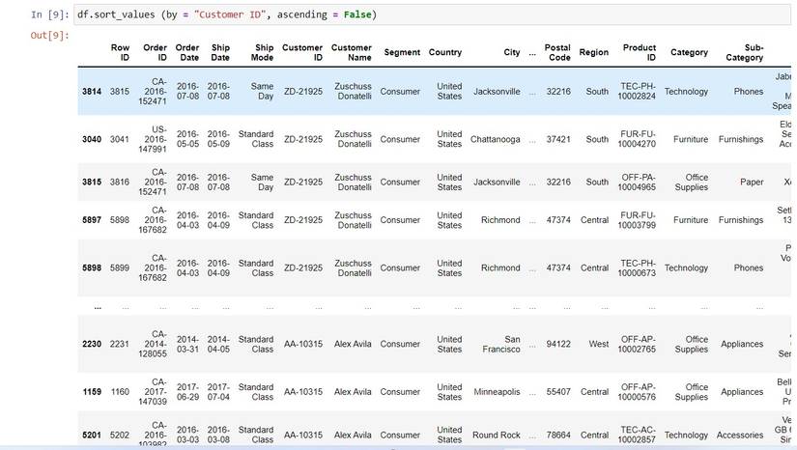Select row index 5897

point(92,220)
